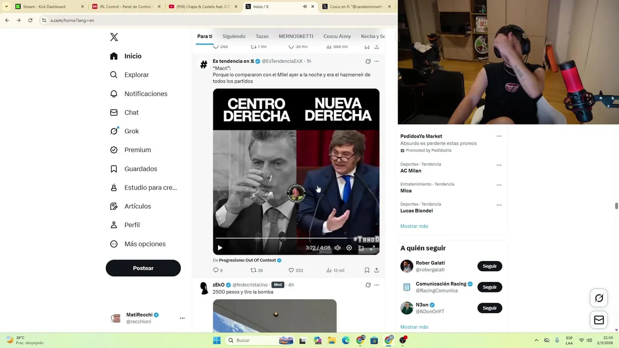The height and width of the screenshot is (348, 619).
Task: Open floating messages envelope button
Action: click(599, 320)
